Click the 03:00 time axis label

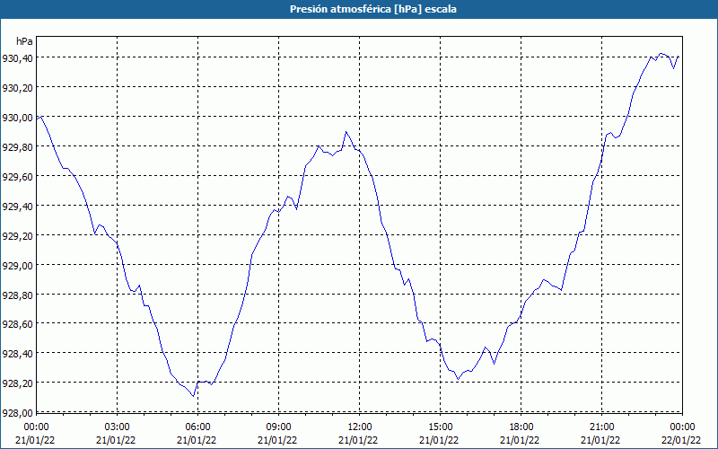[x=118, y=427]
